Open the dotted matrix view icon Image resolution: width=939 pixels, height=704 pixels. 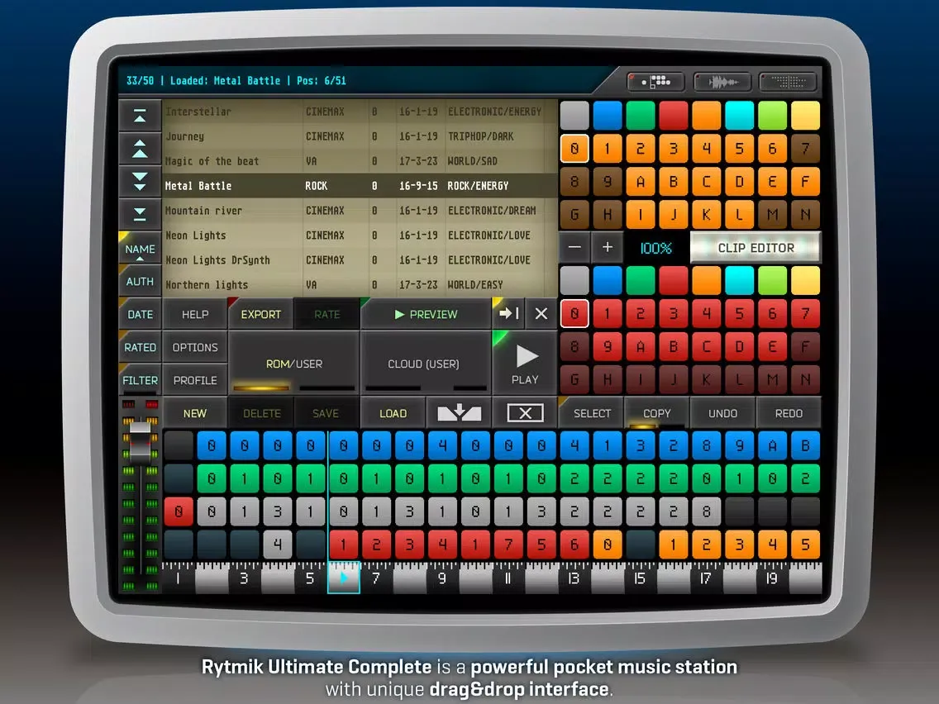(x=788, y=82)
